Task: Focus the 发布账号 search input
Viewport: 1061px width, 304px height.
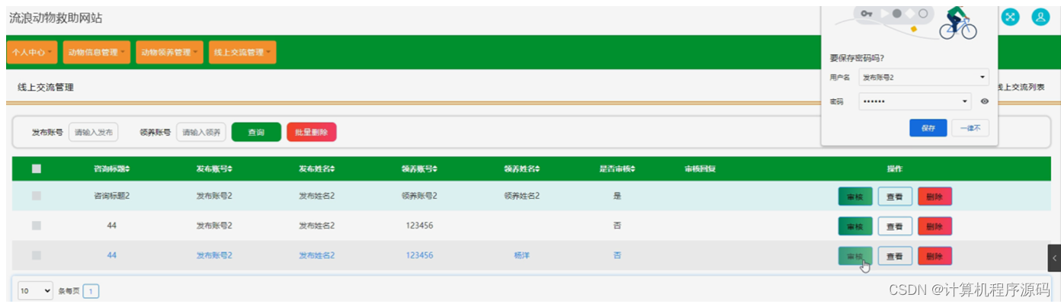Action: click(94, 132)
